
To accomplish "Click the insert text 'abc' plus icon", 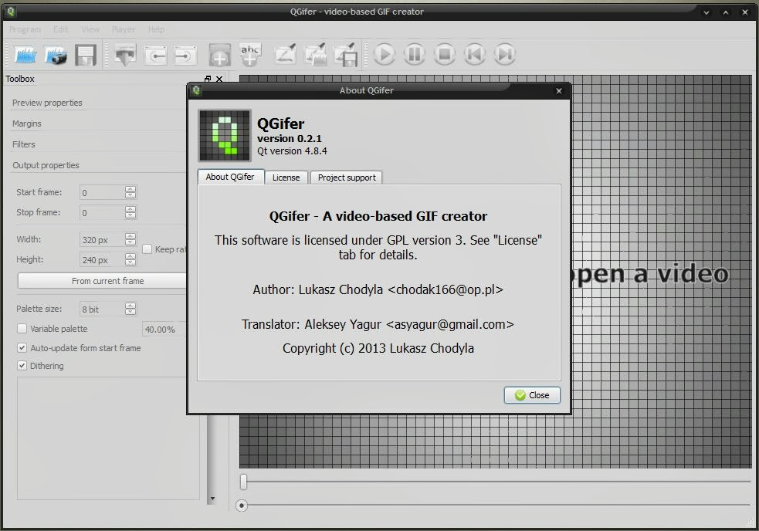I will [249, 55].
